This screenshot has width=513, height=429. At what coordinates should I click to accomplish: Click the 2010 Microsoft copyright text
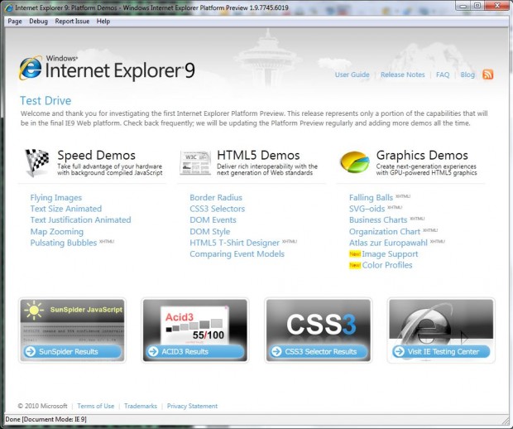coord(42,406)
